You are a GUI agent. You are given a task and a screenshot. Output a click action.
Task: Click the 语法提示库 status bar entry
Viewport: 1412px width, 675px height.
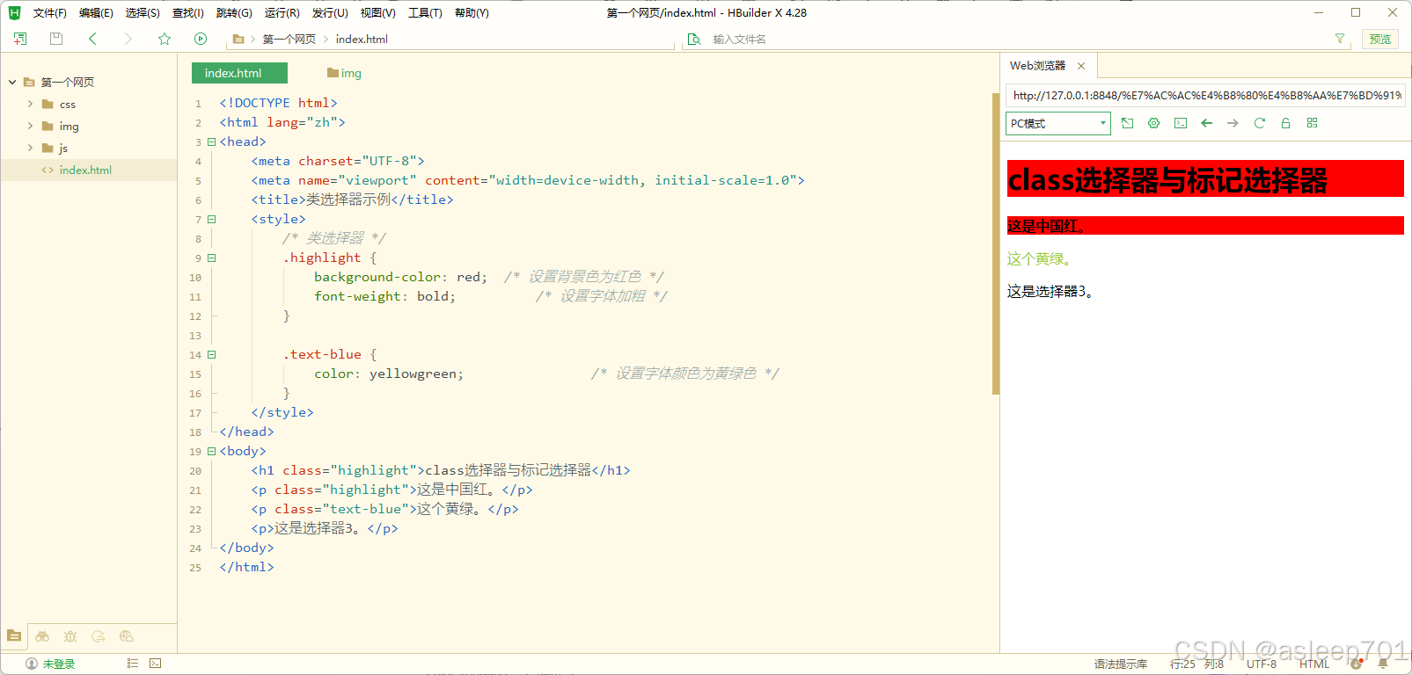point(1121,664)
